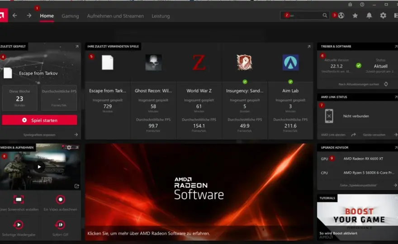Click Escape from Tarkov title in last played
The width and height of the screenshot is (398, 244).
(x=38, y=73)
